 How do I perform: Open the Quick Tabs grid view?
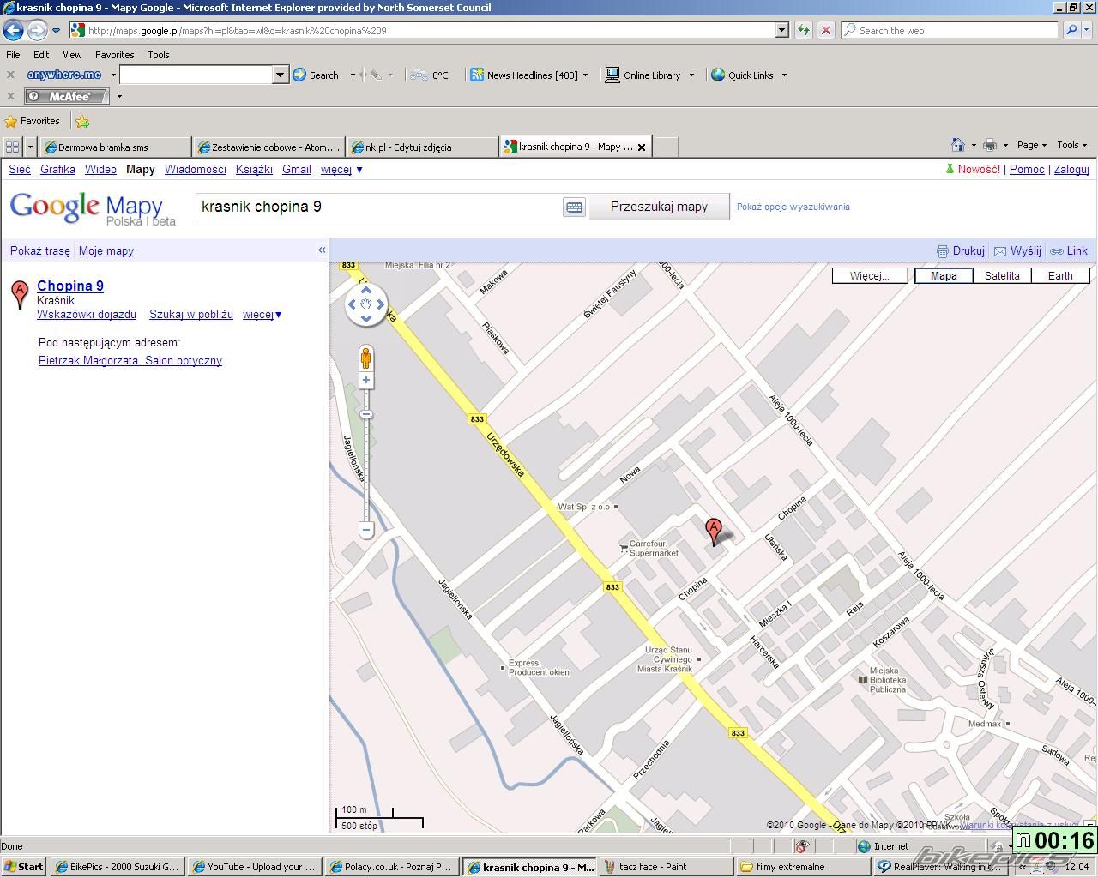(12, 147)
